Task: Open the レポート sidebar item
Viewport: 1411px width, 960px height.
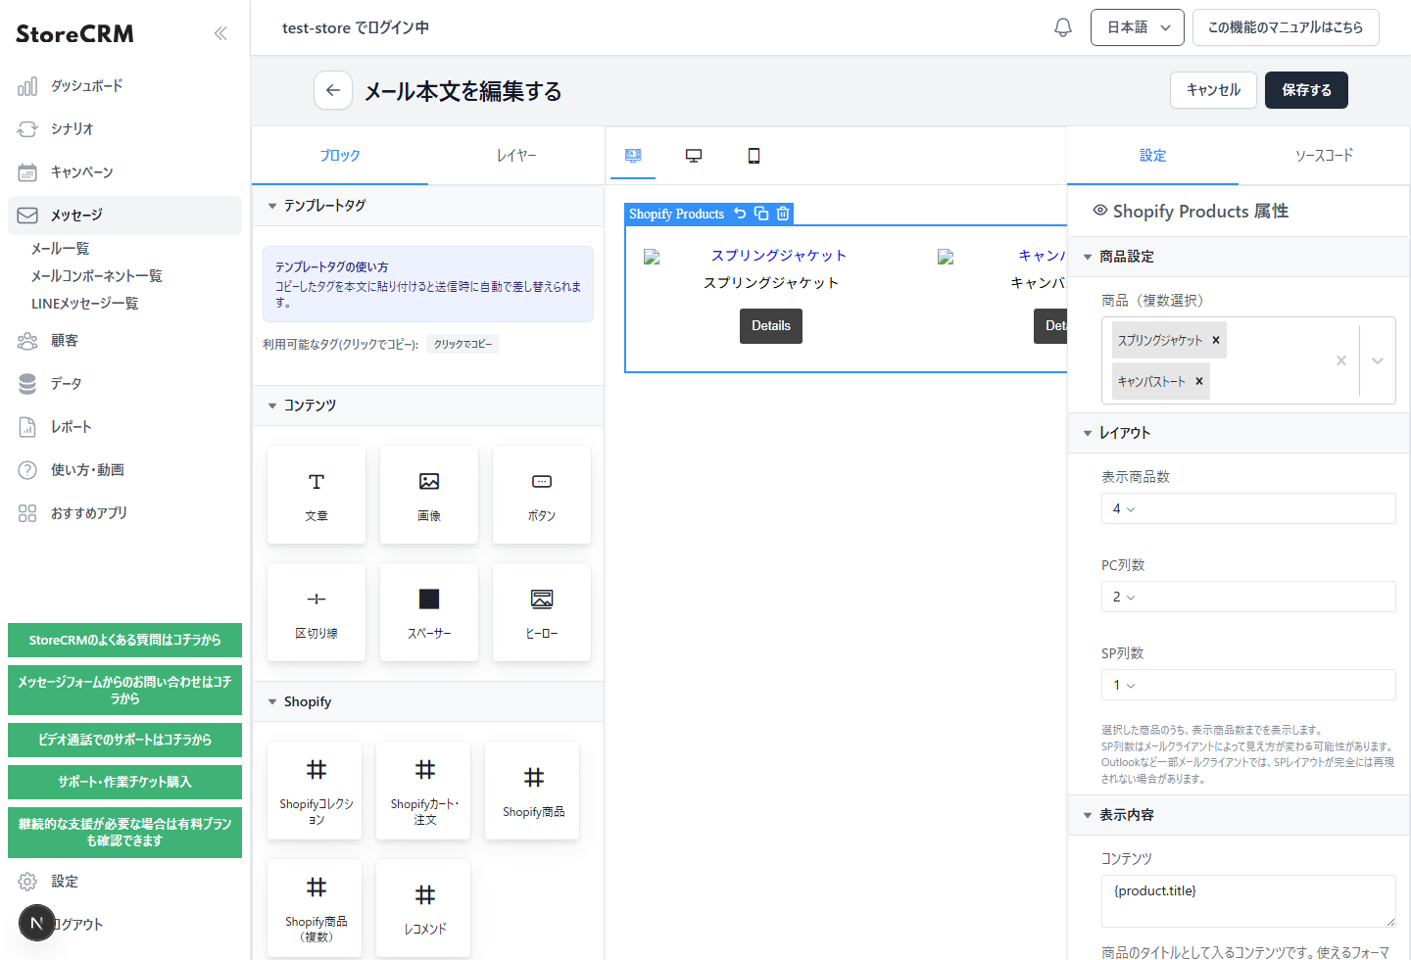Action: click(x=124, y=427)
